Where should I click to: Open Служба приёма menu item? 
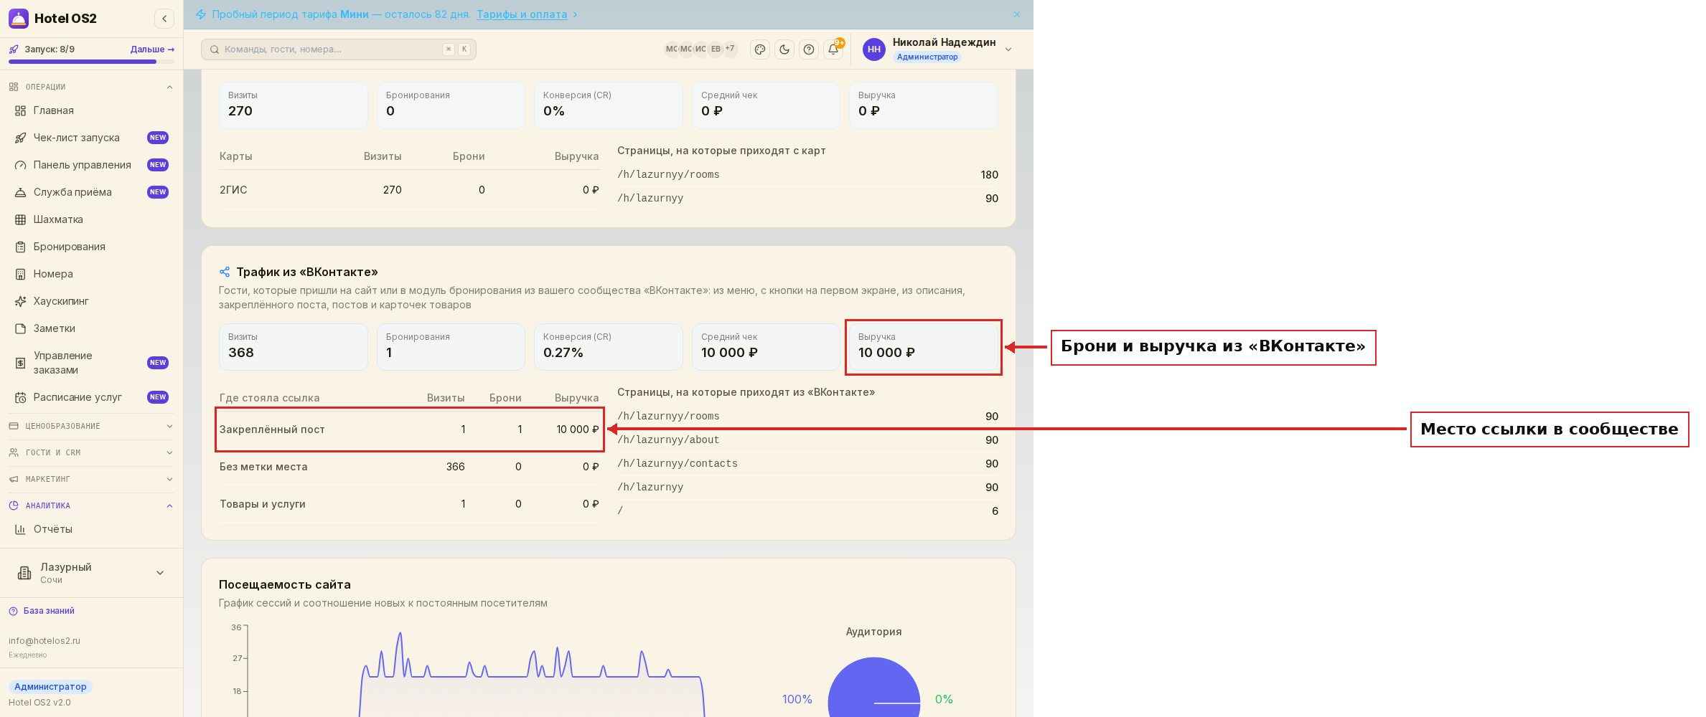point(91,192)
